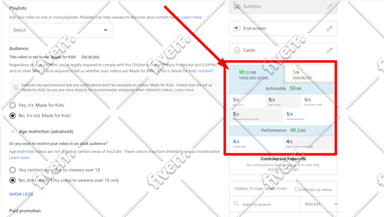Switch to the VIDIQ SEO SCORE tab
The image size is (384, 217).
(x=256, y=74)
